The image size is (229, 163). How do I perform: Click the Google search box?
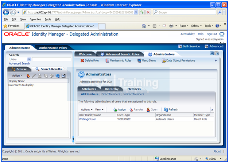[x=185, y=12]
